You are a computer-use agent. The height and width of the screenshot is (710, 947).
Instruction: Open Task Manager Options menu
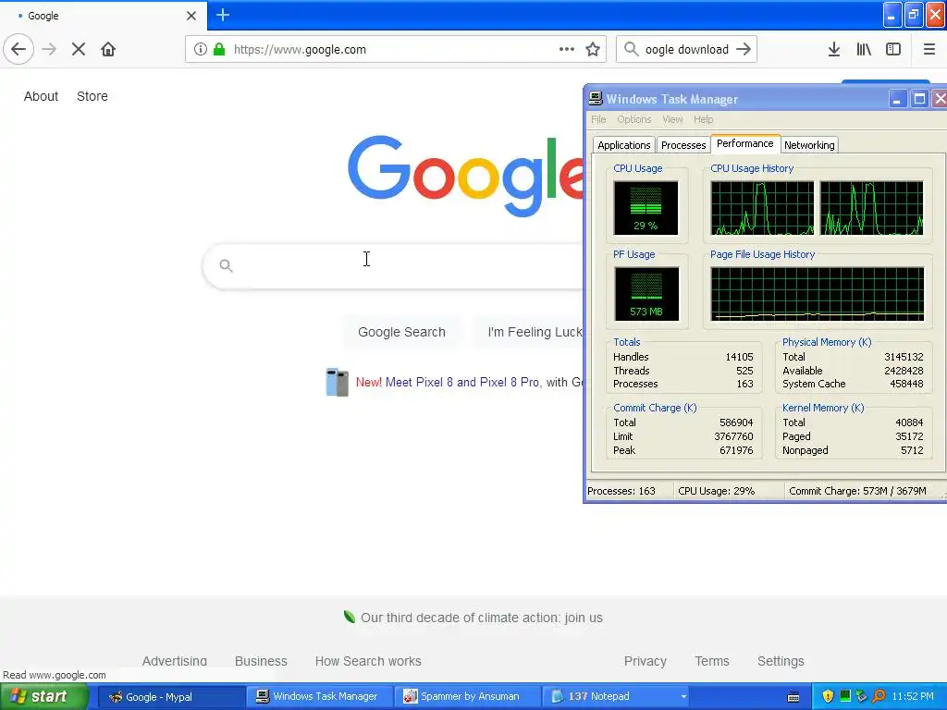[x=634, y=119]
